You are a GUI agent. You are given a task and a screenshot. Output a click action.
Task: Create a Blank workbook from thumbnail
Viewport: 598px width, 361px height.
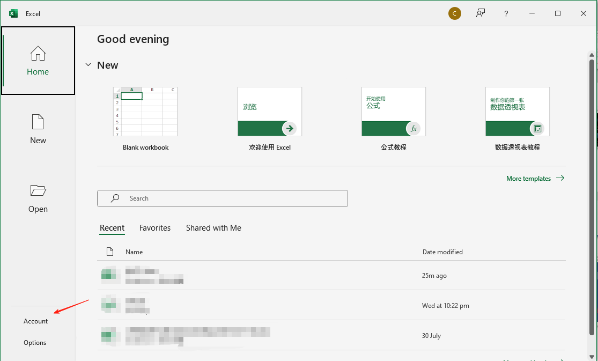click(x=145, y=112)
